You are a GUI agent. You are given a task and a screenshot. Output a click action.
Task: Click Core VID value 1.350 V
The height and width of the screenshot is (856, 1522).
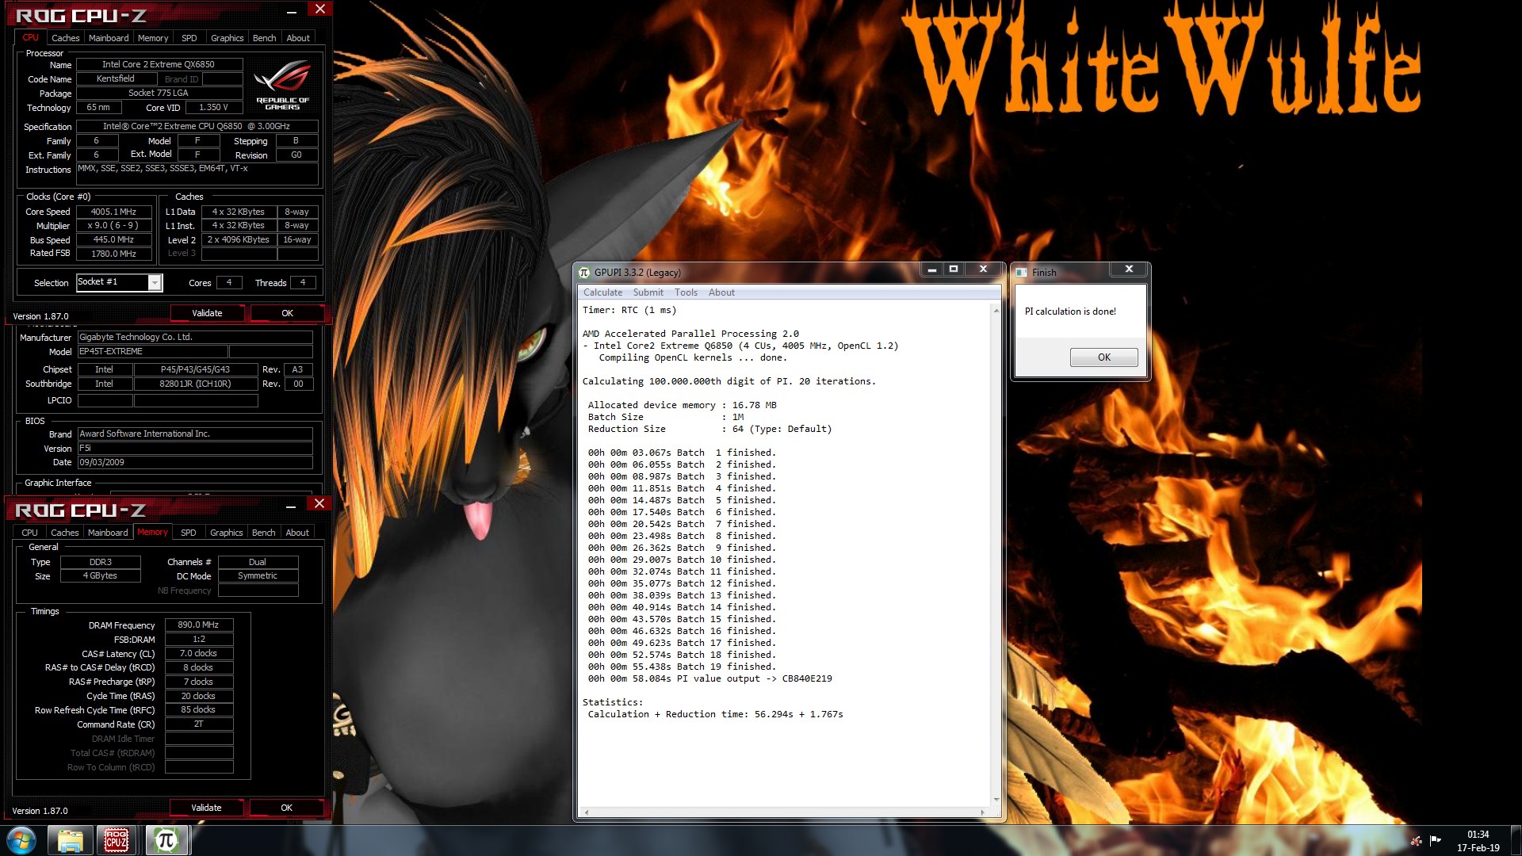213,107
